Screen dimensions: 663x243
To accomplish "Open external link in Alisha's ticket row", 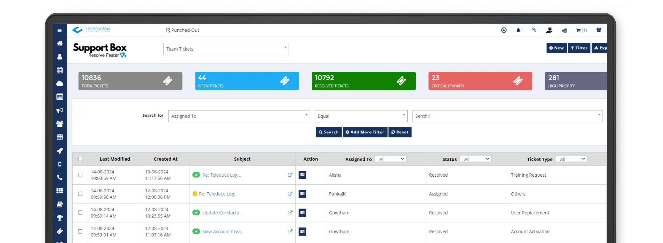I will click(290, 175).
